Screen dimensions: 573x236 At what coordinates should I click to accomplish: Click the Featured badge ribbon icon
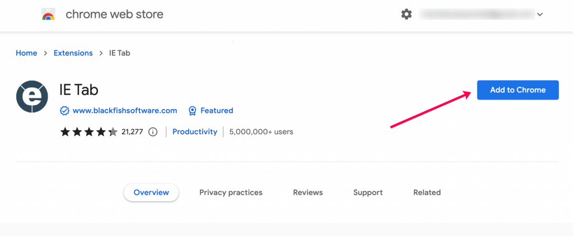pos(192,111)
